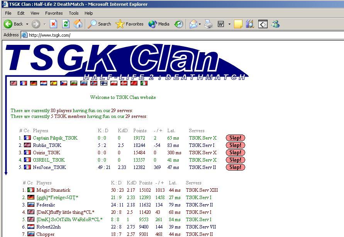344x237 pixels.
Task: Open the Tools menu
Action: [x=73, y=13]
